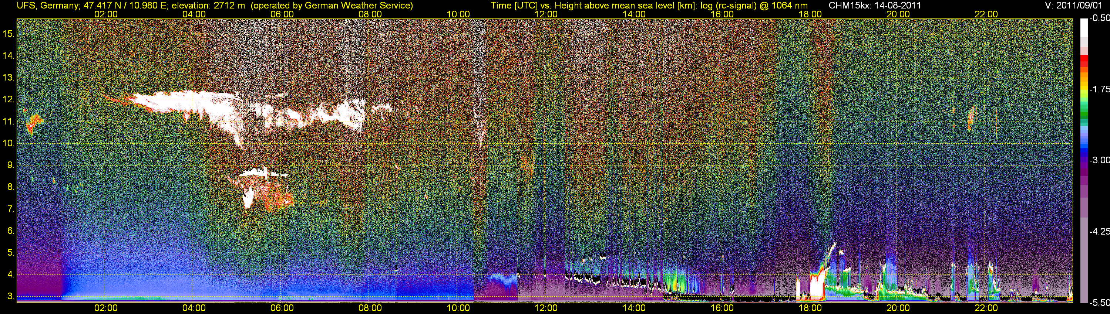
Task: Click "(operated by German Weather Service)" text
Action: [x=332, y=6]
